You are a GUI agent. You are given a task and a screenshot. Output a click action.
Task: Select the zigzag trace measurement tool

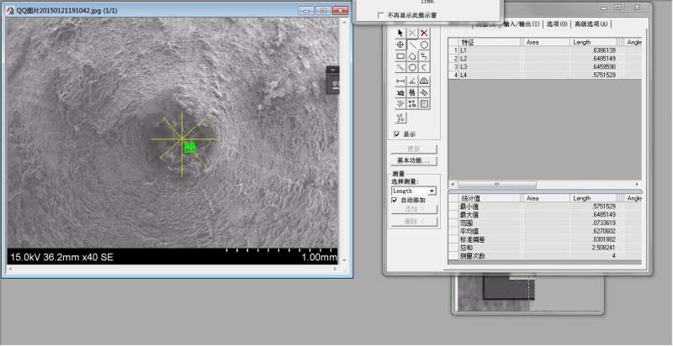click(x=424, y=56)
